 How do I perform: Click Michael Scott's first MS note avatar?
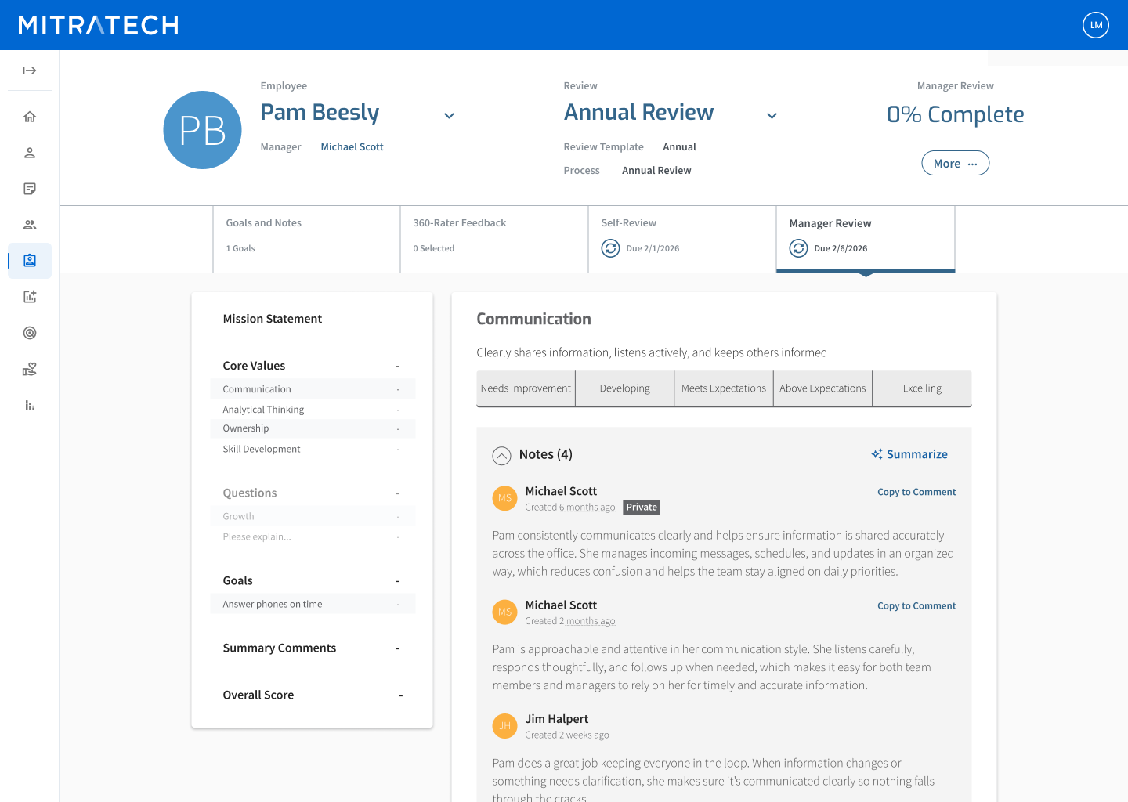(x=504, y=498)
